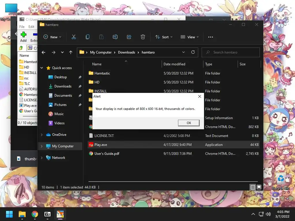
Task: Open the Windows Start menu
Action: click(9, 214)
